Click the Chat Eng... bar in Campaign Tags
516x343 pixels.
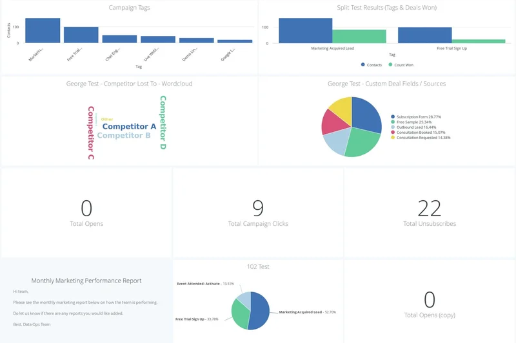tap(119, 39)
